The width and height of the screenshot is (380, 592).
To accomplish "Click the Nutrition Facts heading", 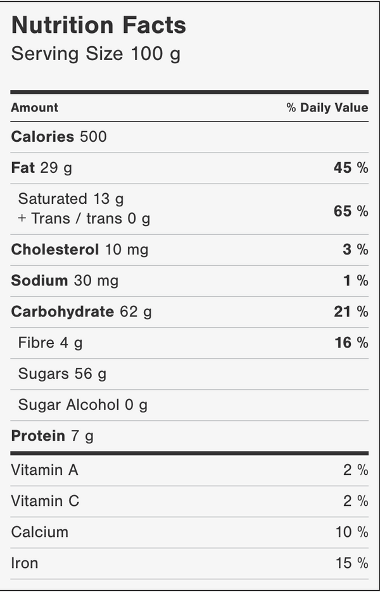I will pos(99,25).
